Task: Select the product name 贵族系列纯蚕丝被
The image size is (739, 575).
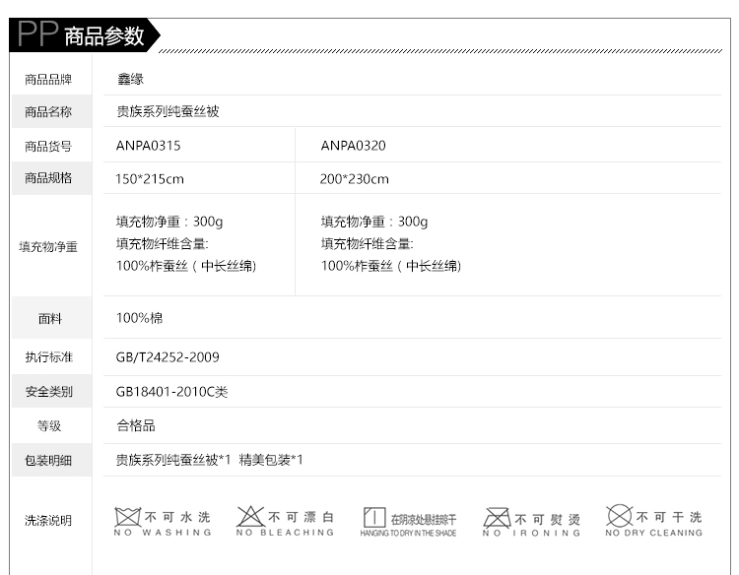Action: (168, 111)
